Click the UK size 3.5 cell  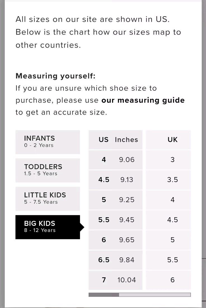pyautogui.click(x=169, y=180)
